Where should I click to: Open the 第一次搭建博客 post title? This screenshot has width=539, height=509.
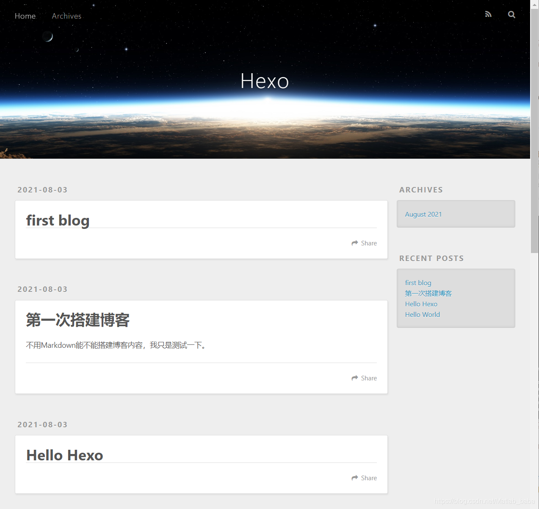tap(78, 320)
